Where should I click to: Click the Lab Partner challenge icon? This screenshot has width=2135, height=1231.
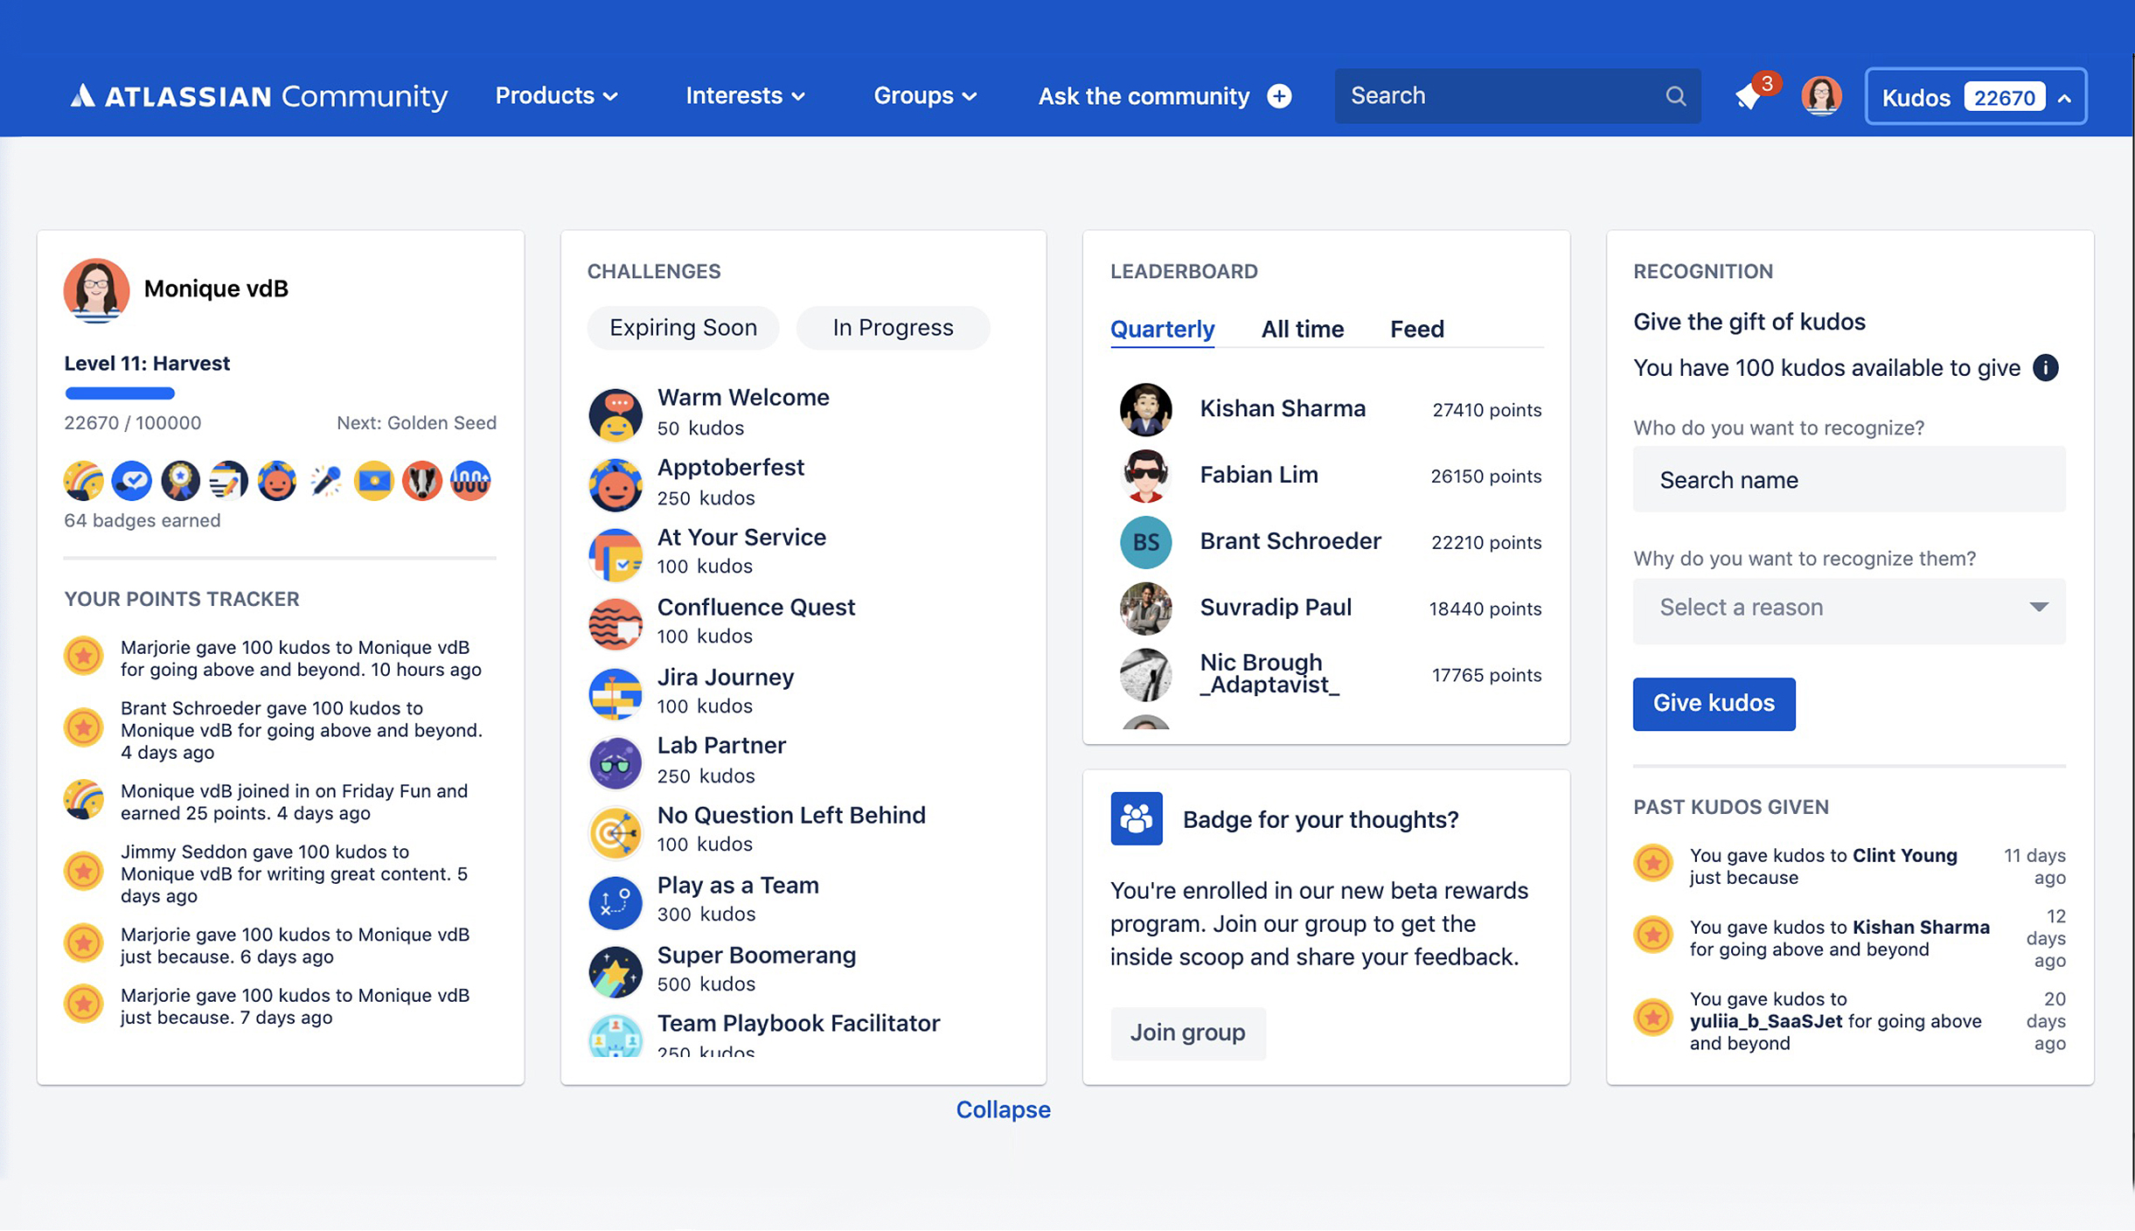[615, 762]
